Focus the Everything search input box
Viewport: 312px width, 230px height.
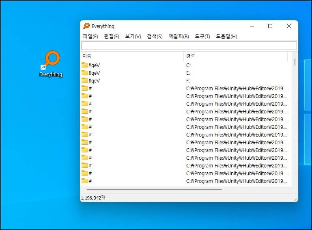click(189, 46)
